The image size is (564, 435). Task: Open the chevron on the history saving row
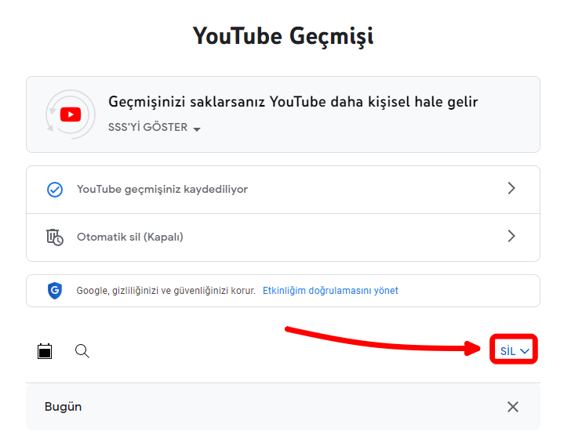tap(511, 189)
